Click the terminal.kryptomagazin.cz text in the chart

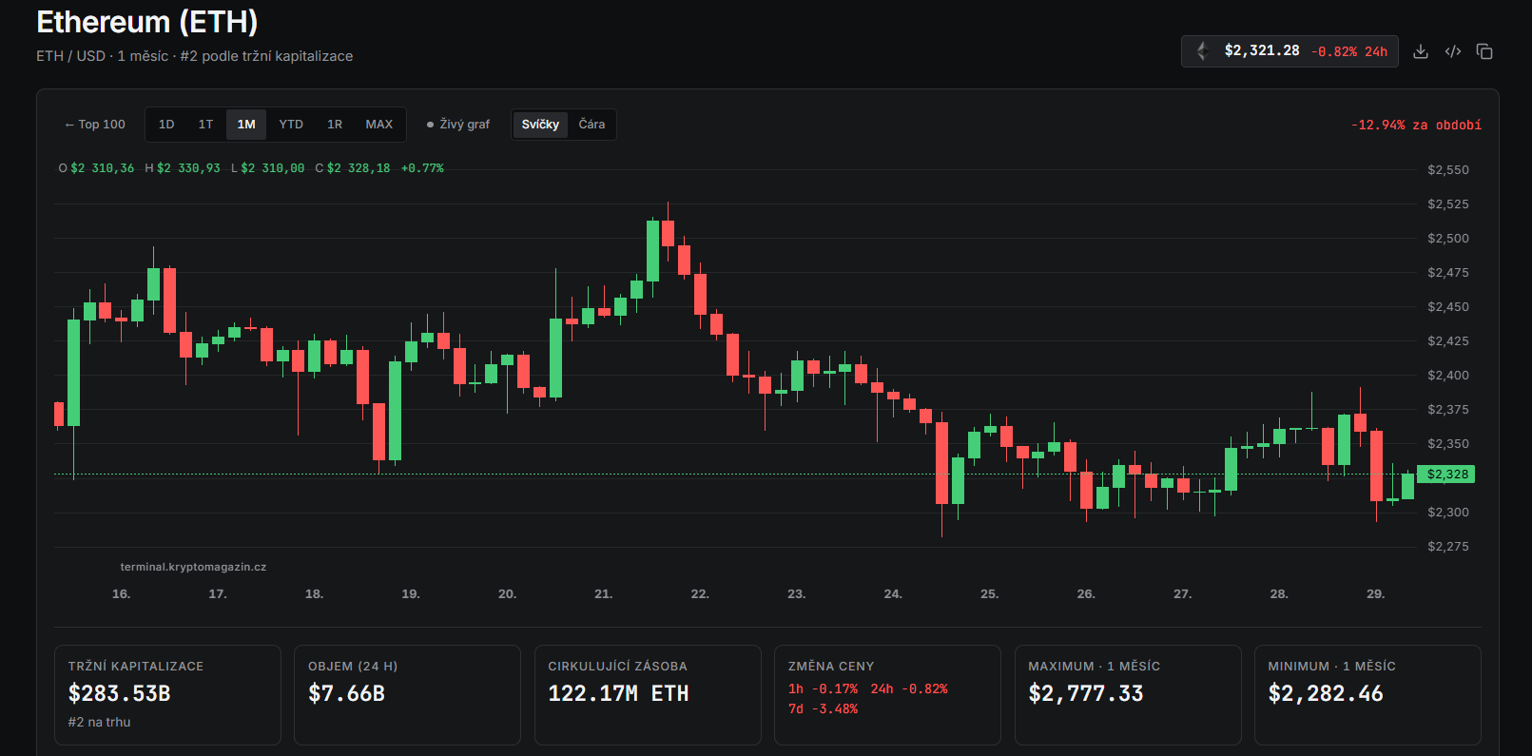tap(193, 567)
